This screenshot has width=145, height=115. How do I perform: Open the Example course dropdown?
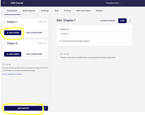point(113,3)
